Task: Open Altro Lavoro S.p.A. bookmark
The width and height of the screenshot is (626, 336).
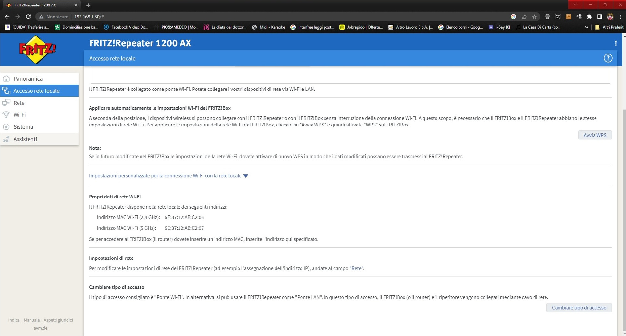Action: click(411, 27)
